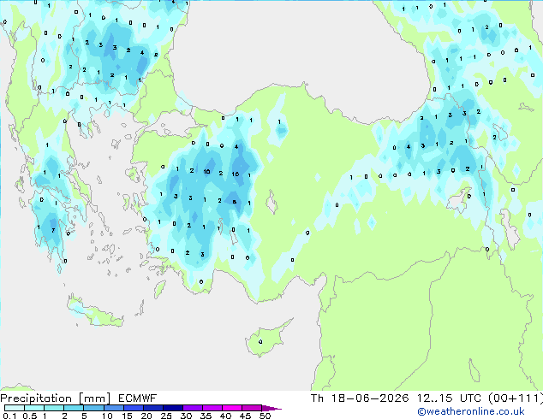Click the legend value label "35"
Image resolution: width=543 pixels, height=419 pixels.
coord(206,416)
